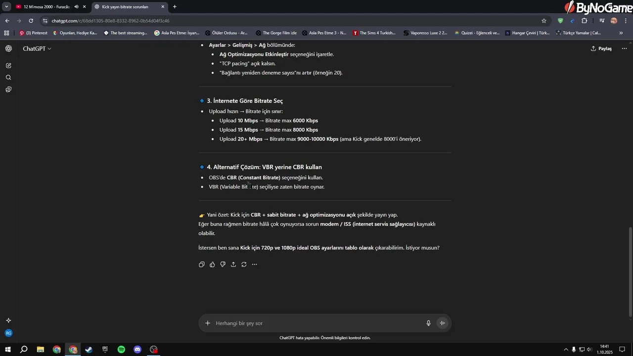Open a new browser tab
633x356 pixels.
(x=175, y=7)
